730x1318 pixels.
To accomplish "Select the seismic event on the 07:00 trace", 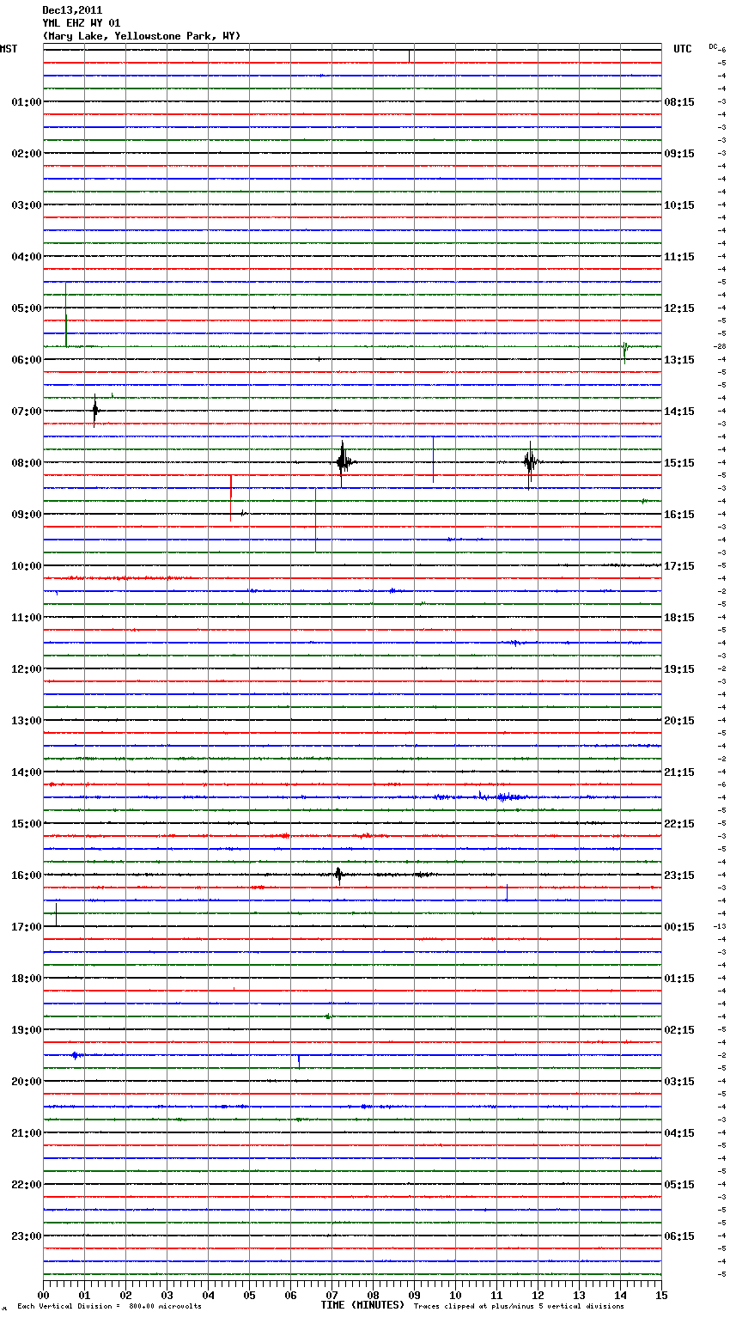I will pos(95,410).
